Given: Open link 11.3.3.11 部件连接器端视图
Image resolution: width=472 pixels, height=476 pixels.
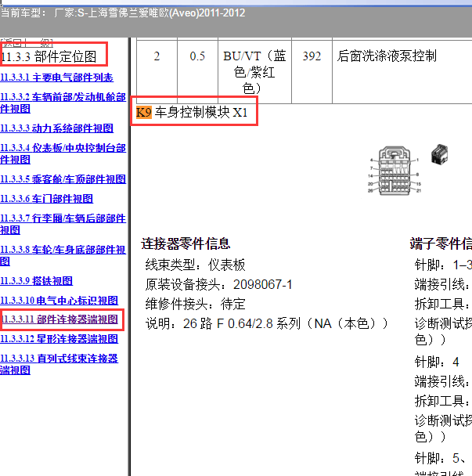Looking at the screenshot, I should click(x=59, y=319).
